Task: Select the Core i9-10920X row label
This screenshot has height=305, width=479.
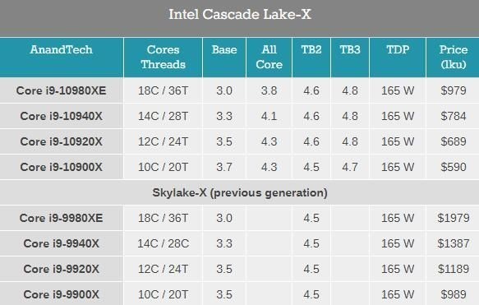Action: point(61,141)
